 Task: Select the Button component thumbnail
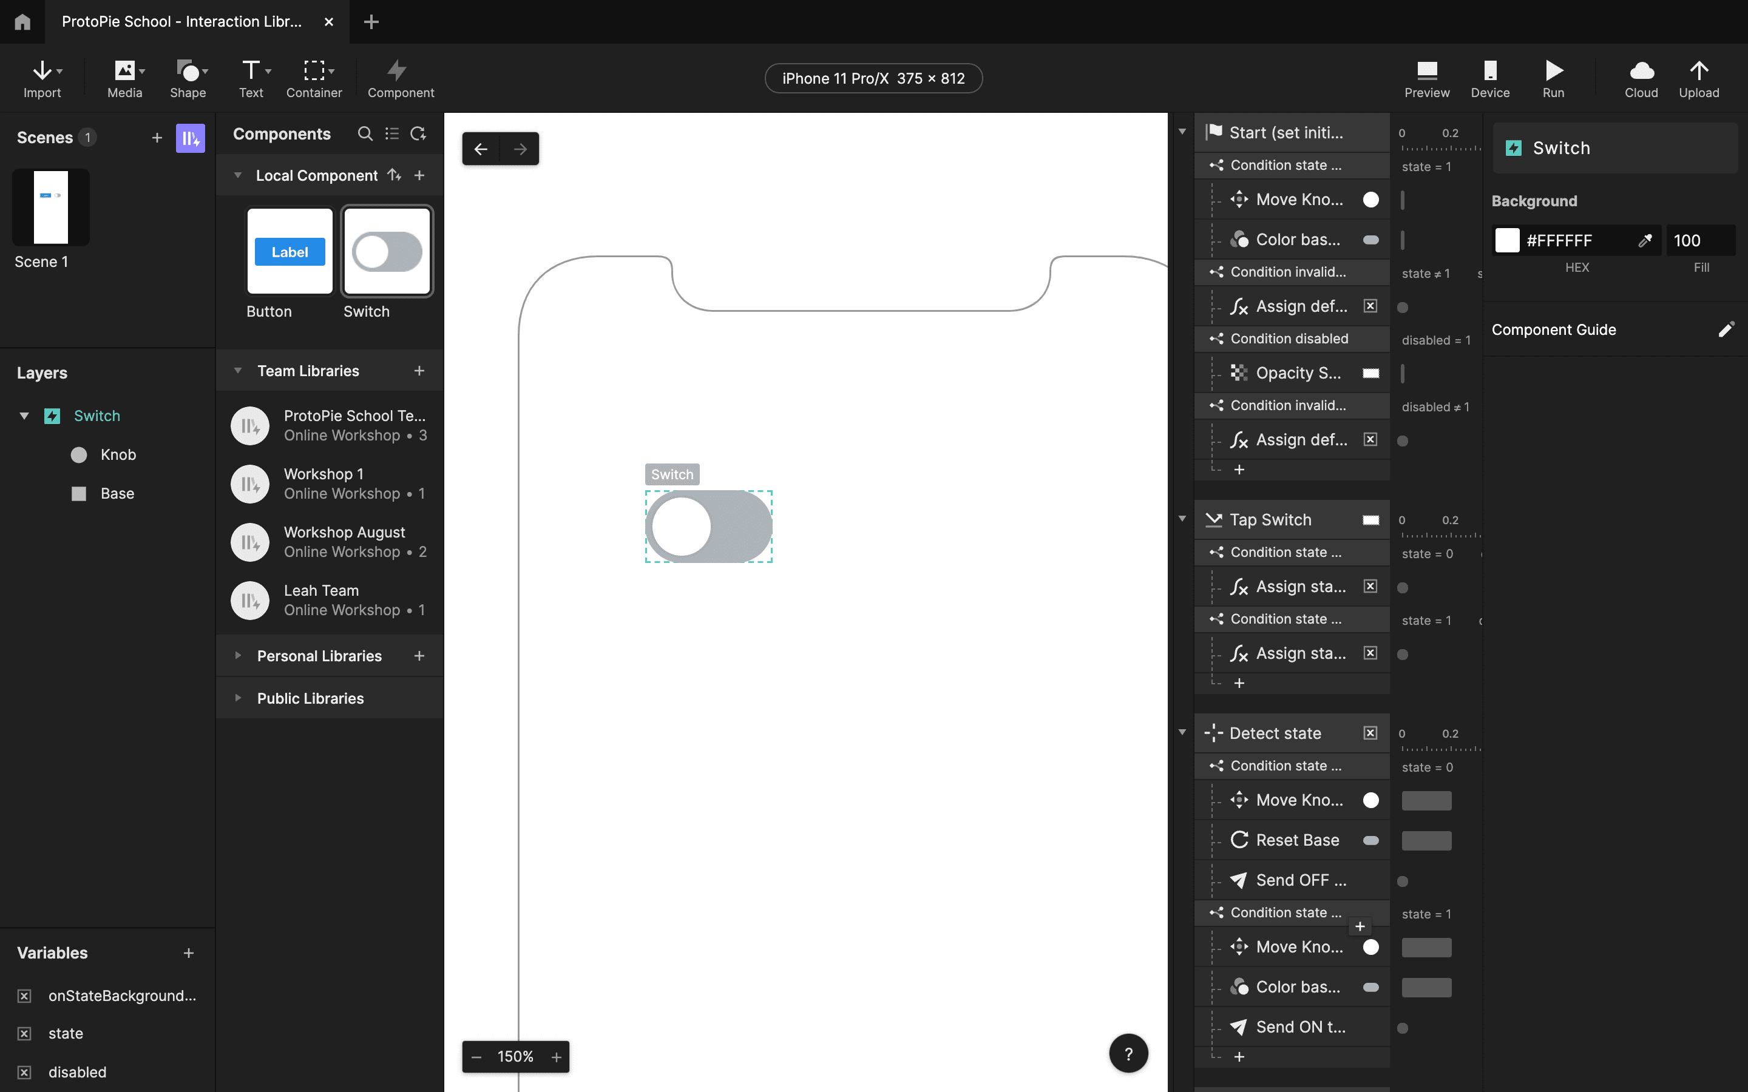pyautogui.click(x=290, y=251)
